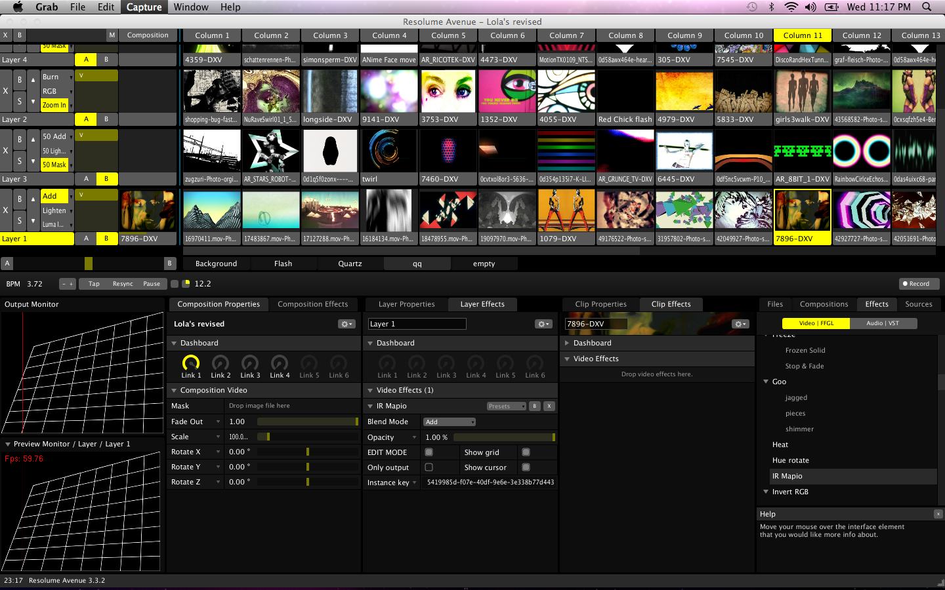Clear Layer 1 with its X button

click(6, 210)
